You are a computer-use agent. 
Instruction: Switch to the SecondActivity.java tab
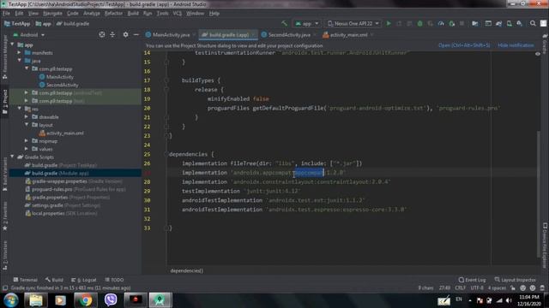pyautogui.click(x=289, y=35)
